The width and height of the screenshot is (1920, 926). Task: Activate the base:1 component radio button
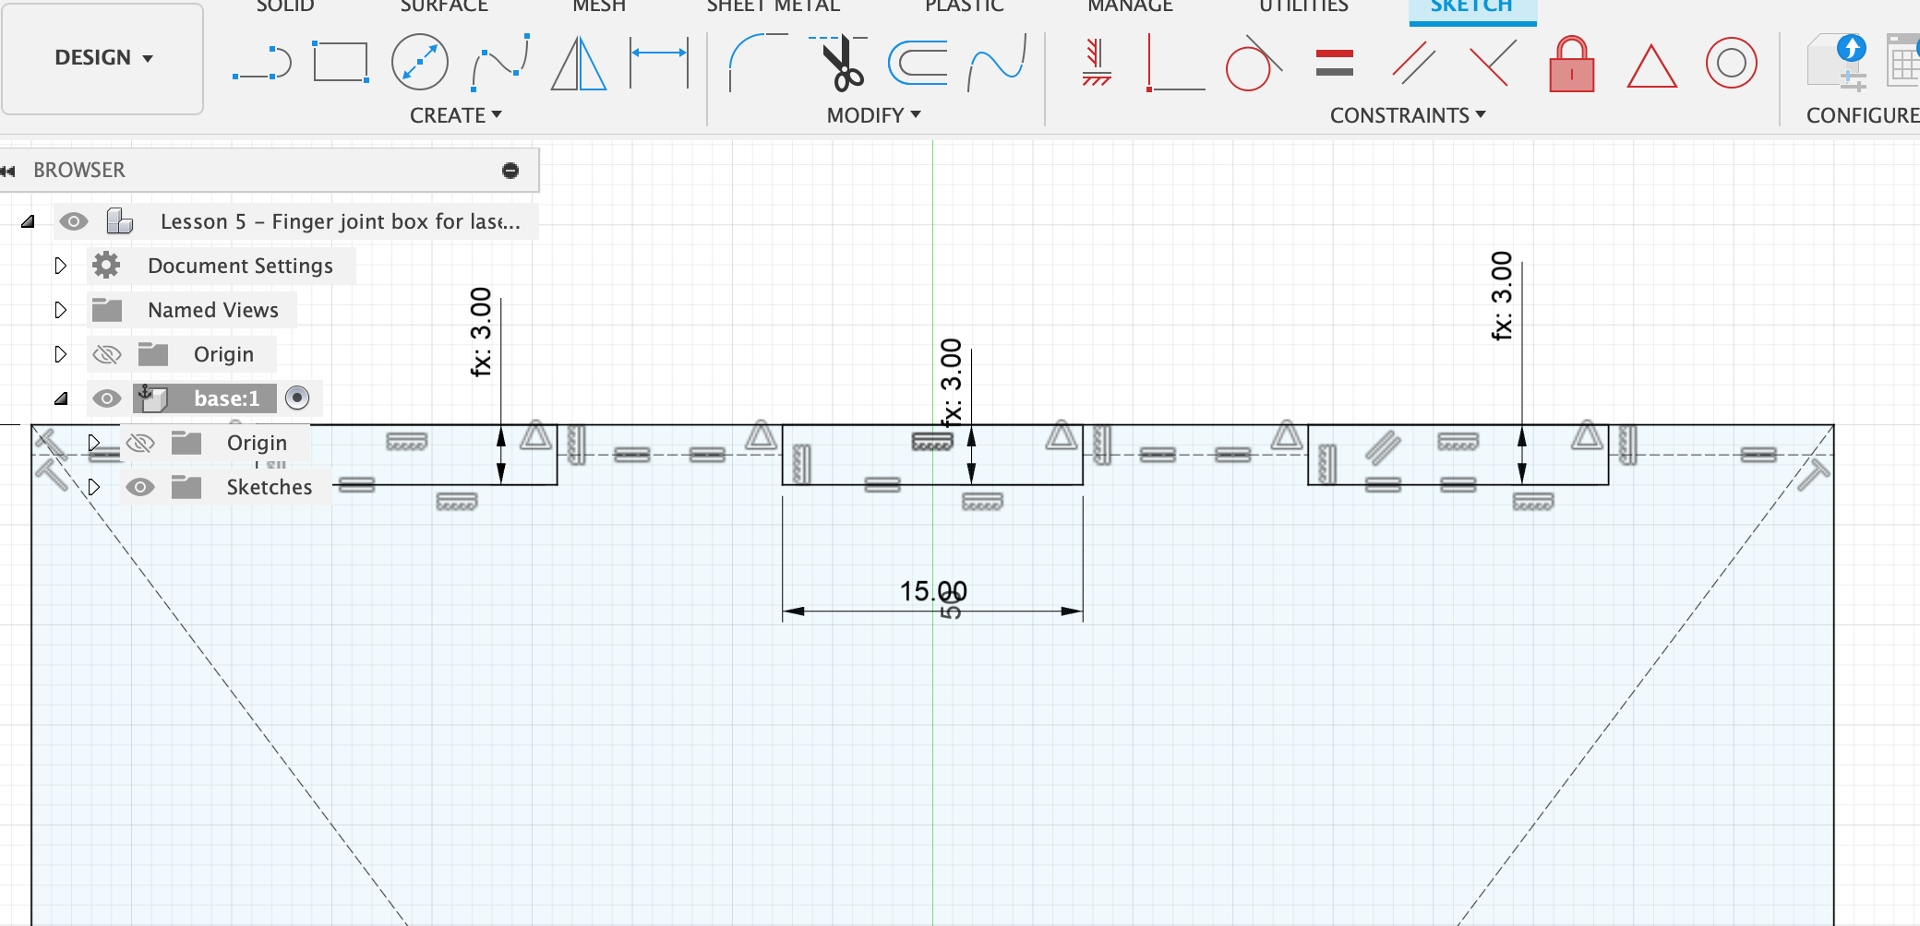[297, 398]
